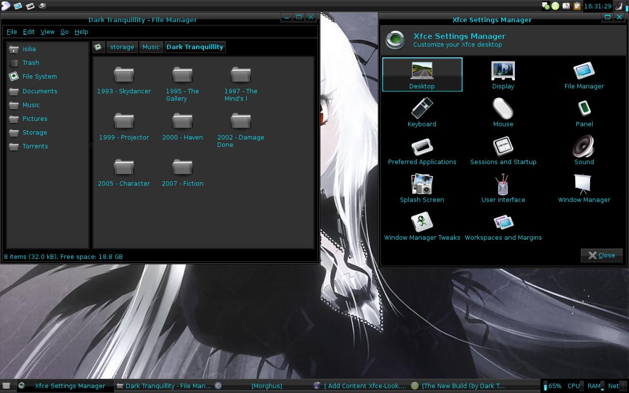
Task: Go to isilia home in sidebar
Action: pyautogui.click(x=48, y=49)
